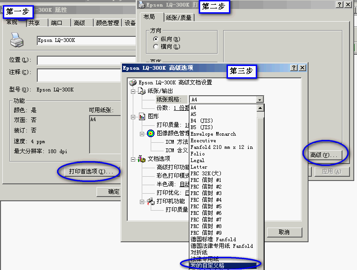
Task: Click the Epson printer icon in properties window
Action: click(16, 40)
